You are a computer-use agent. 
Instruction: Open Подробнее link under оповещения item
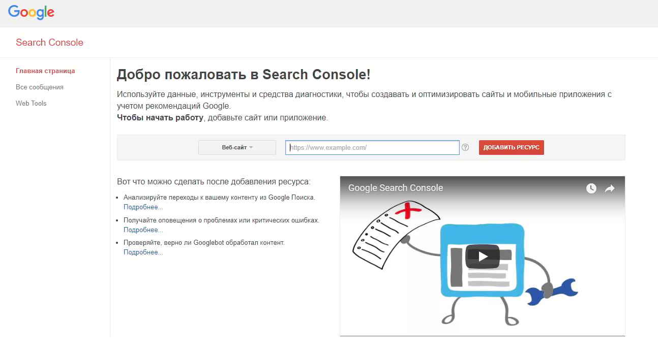[143, 230]
